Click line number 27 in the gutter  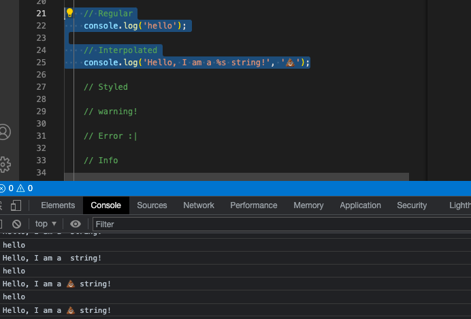[x=40, y=87]
